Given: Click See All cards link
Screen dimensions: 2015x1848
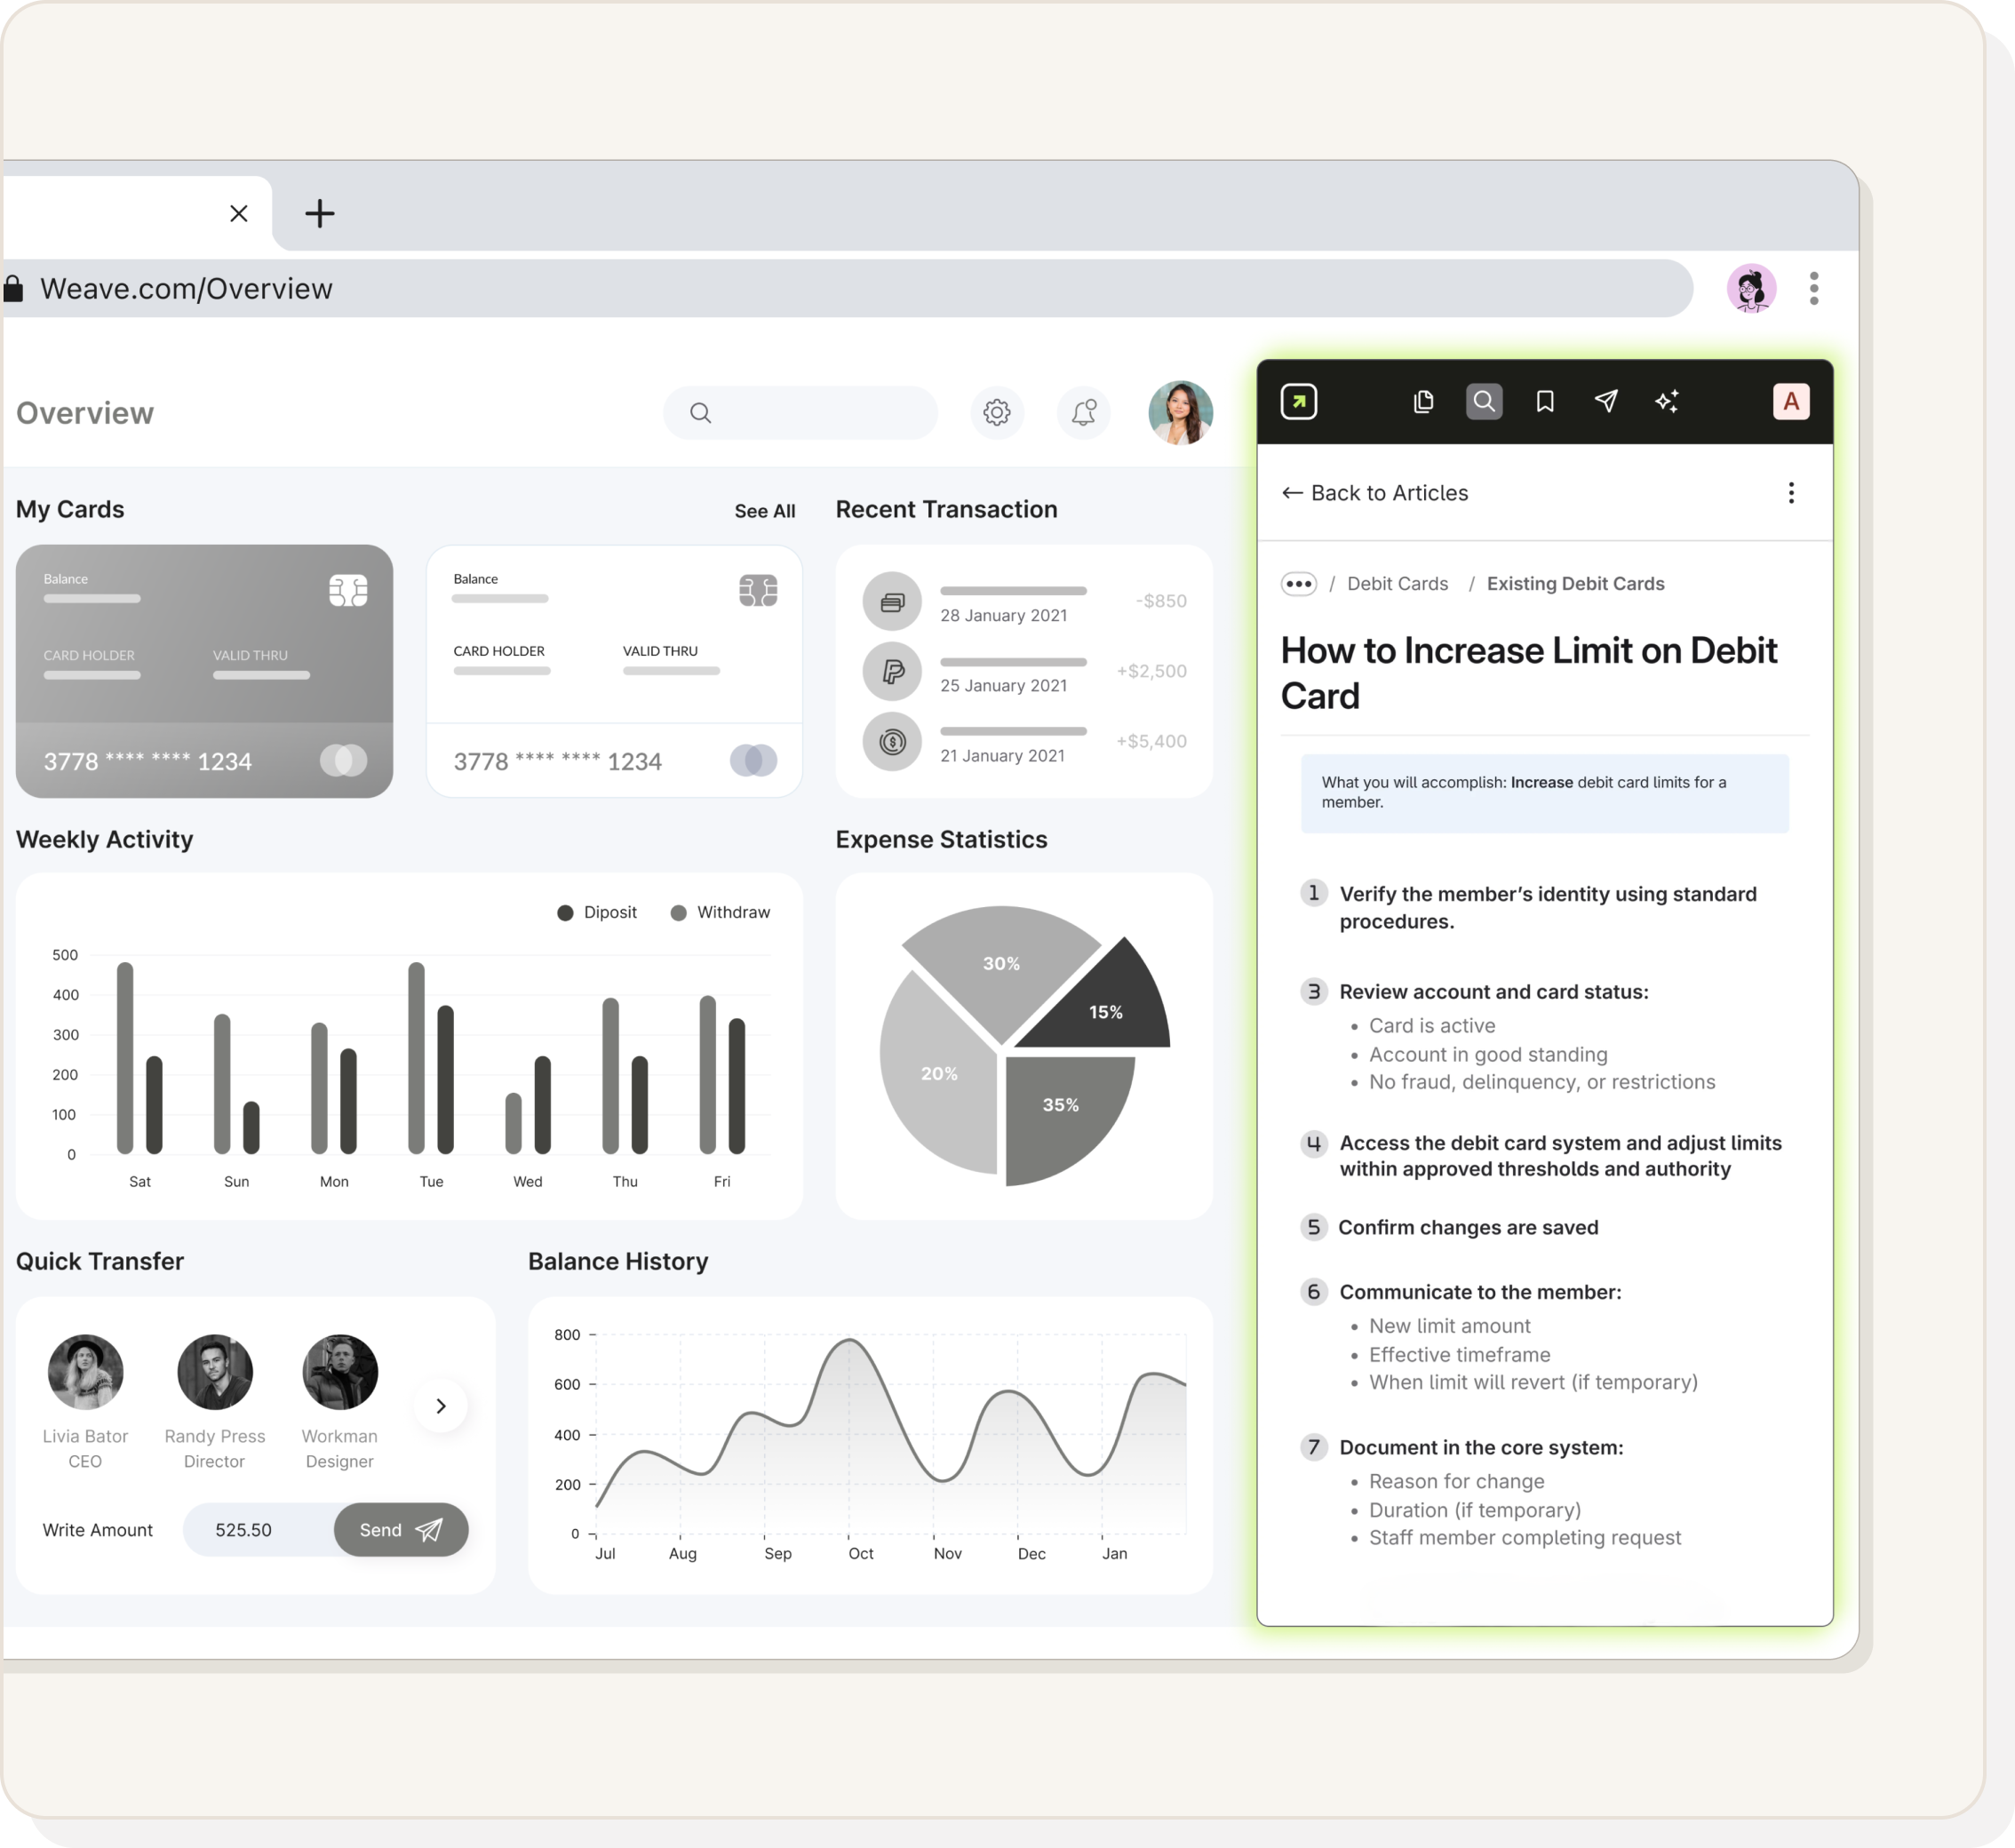Looking at the screenshot, I should [x=764, y=511].
